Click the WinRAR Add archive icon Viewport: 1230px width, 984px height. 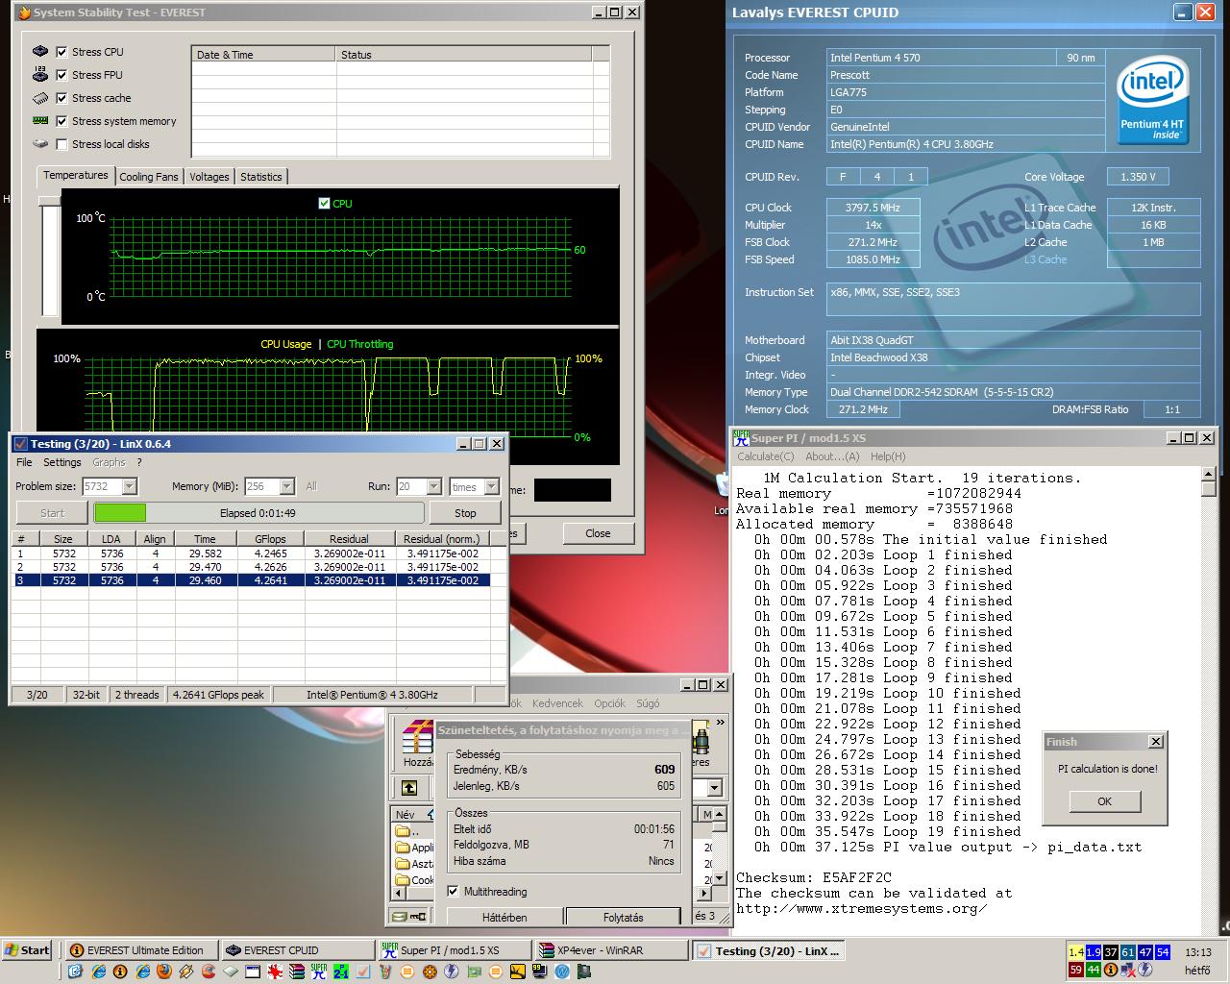point(417,738)
